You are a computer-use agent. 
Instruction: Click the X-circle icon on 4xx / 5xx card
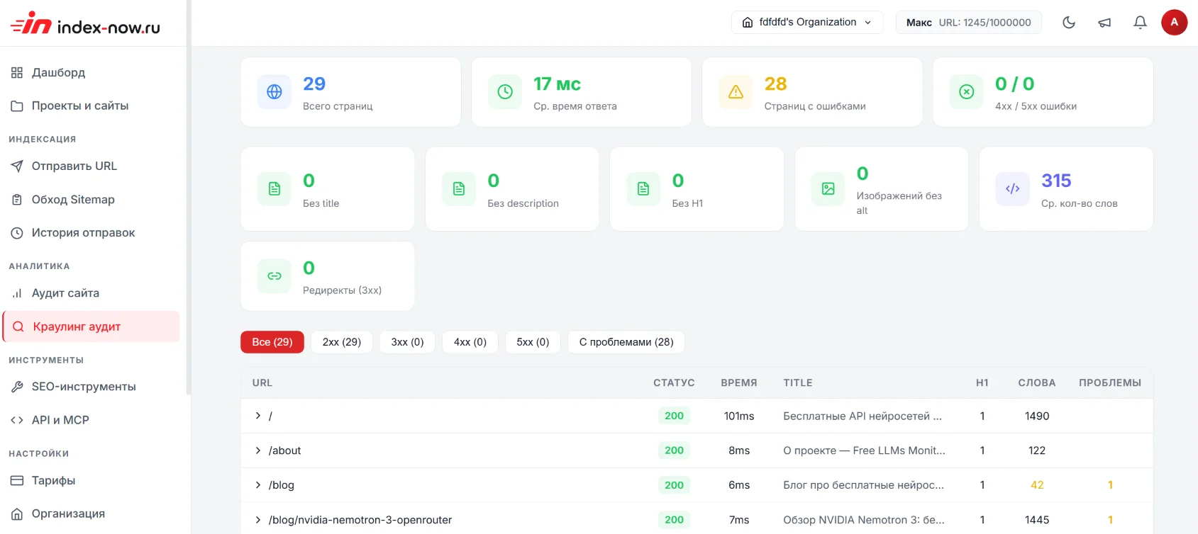click(967, 92)
